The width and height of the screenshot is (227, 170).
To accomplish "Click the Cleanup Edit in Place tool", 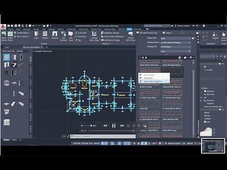I will (94, 36).
